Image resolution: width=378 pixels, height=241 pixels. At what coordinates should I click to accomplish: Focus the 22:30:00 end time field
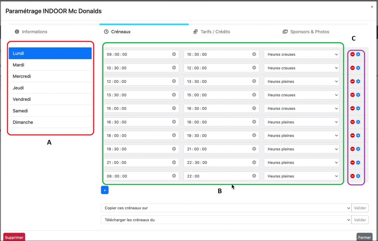pos(221,163)
